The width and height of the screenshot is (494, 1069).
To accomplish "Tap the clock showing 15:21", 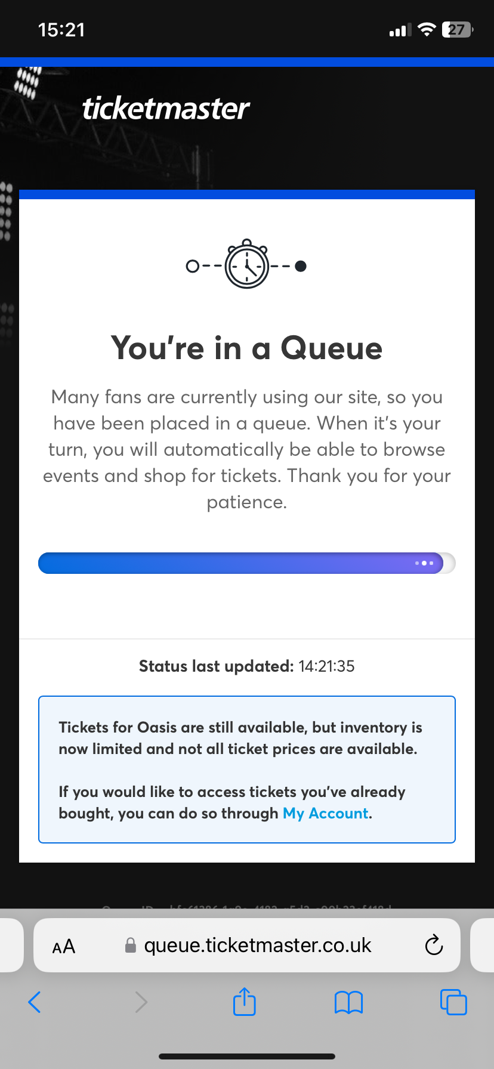I will click(61, 30).
